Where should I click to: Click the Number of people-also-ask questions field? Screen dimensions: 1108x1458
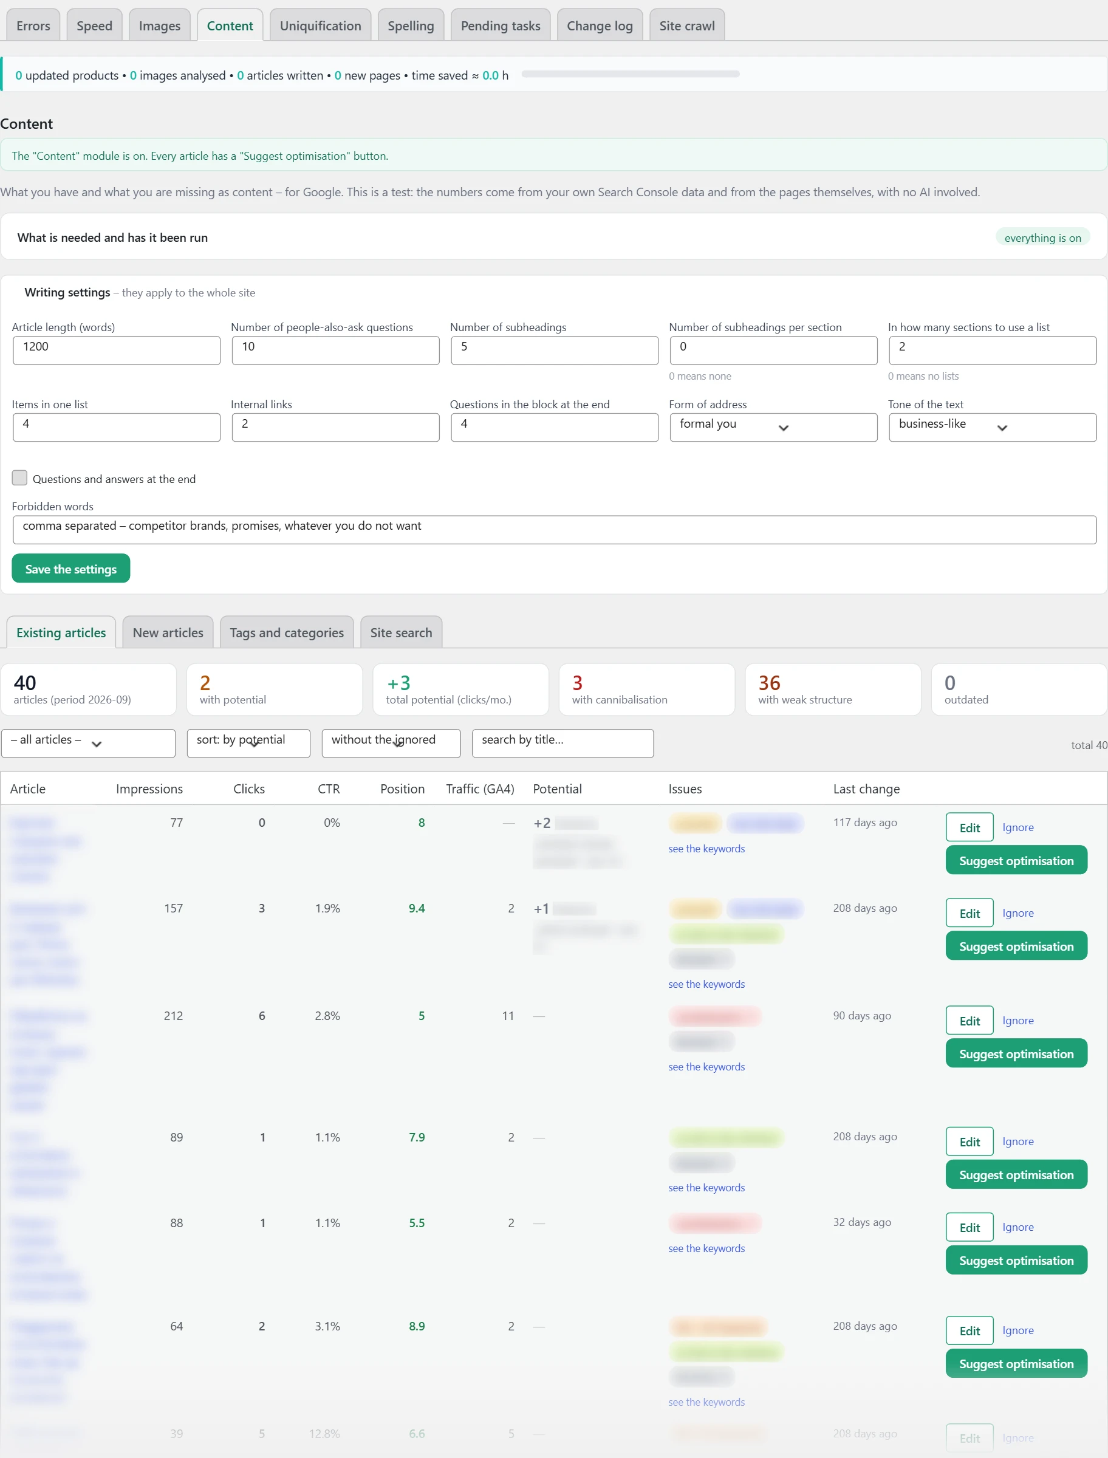(x=335, y=350)
